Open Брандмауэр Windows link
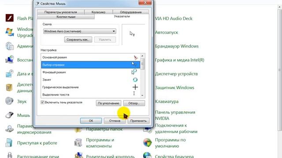Screen dimensions: 282x158 click(x=177, y=46)
